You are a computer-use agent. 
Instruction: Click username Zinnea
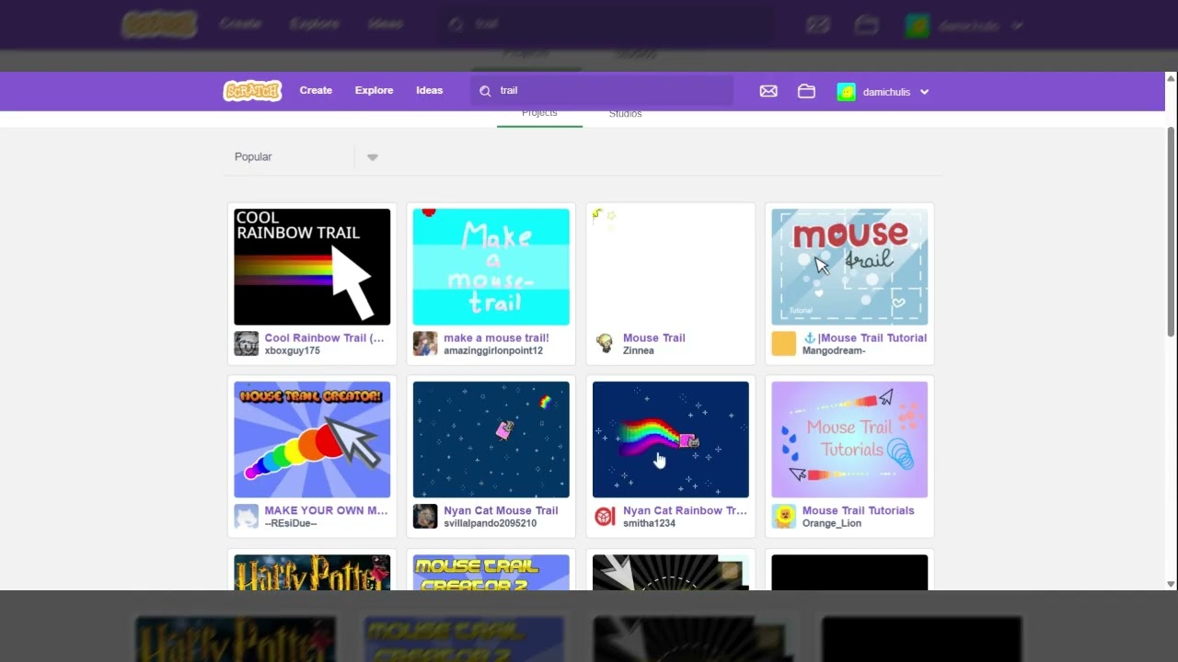click(639, 350)
